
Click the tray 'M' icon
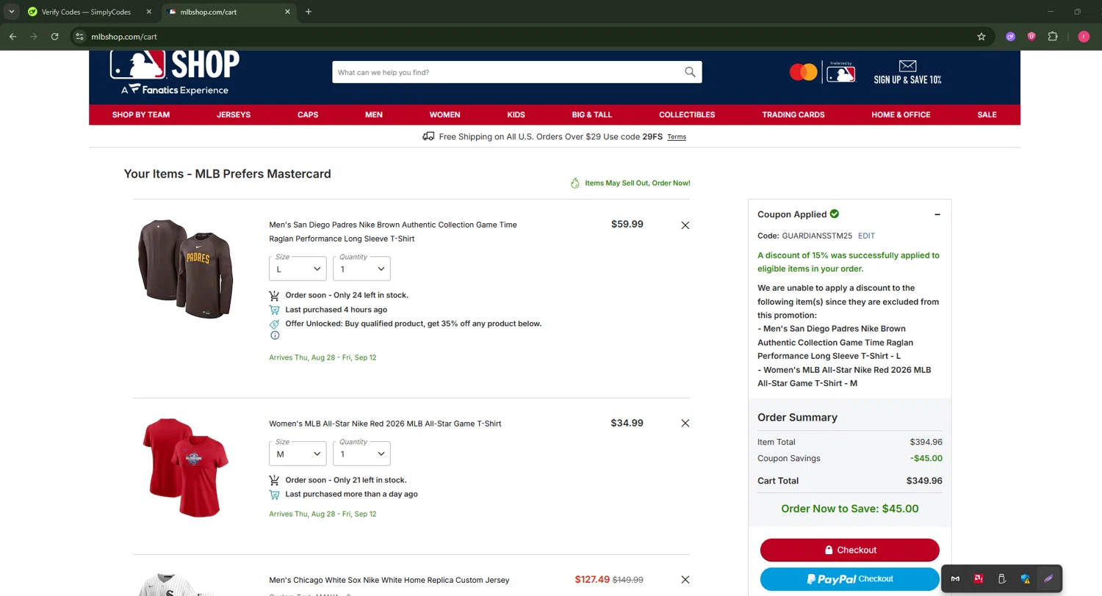click(x=955, y=578)
